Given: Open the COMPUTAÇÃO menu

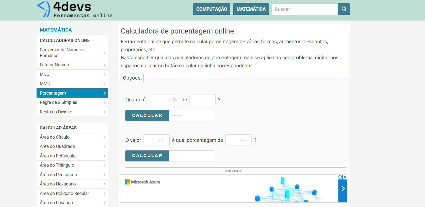Looking at the screenshot, I should [x=211, y=9].
